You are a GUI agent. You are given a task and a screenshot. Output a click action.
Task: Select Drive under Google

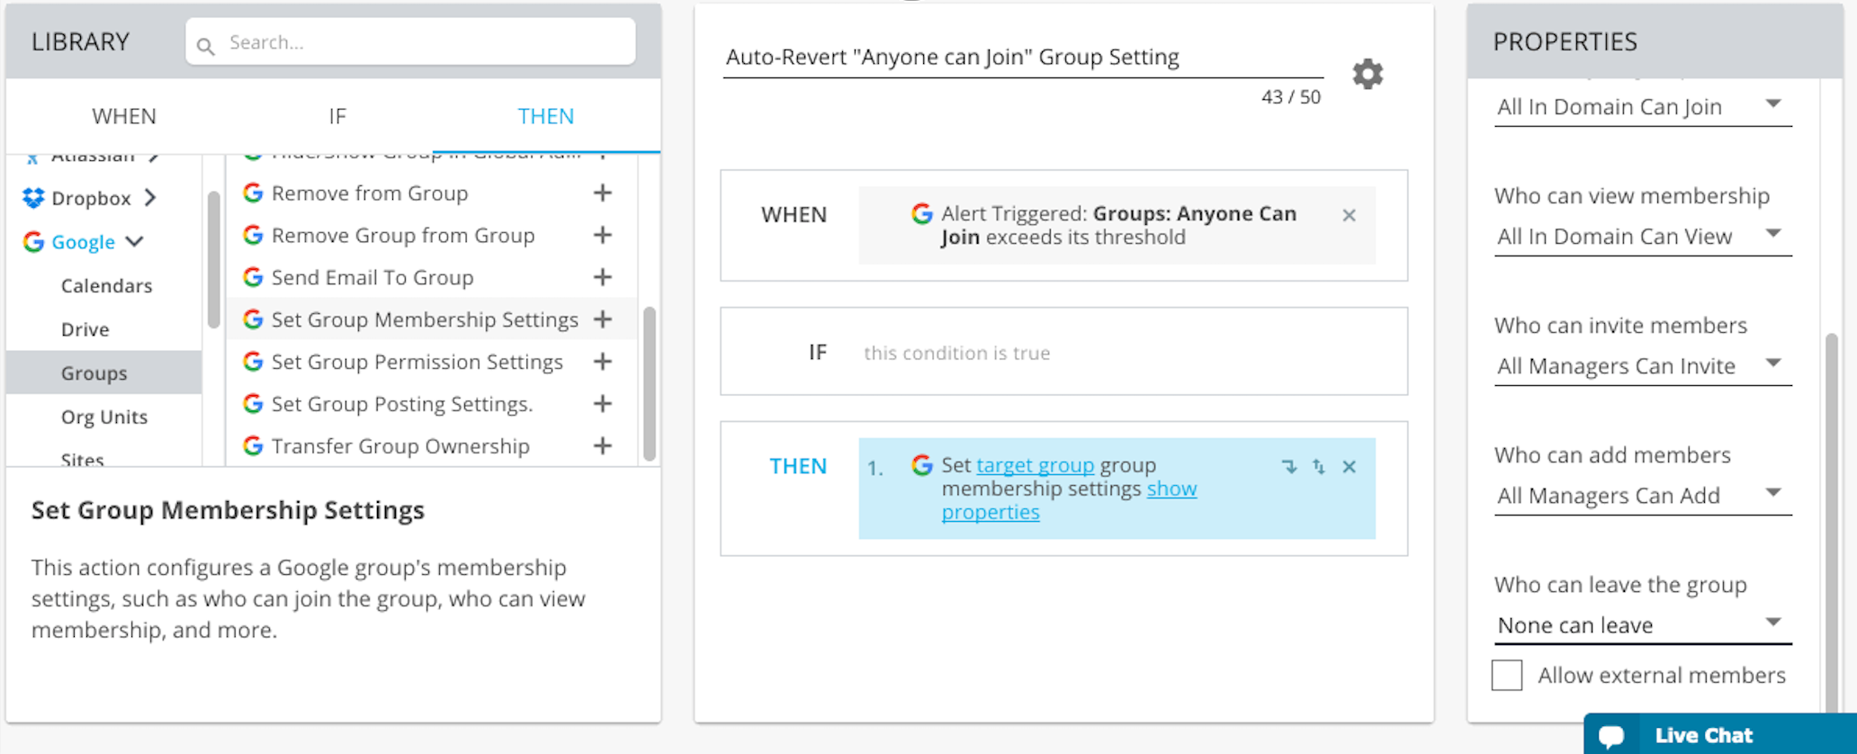85,329
